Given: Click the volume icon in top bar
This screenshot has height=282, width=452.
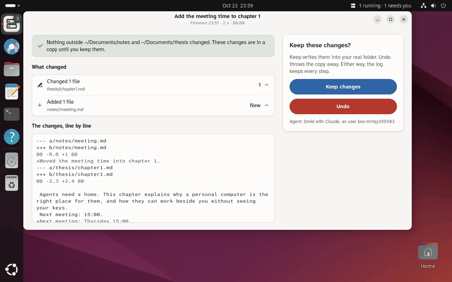Looking at the screenshot, I should [x=434, y=6].
